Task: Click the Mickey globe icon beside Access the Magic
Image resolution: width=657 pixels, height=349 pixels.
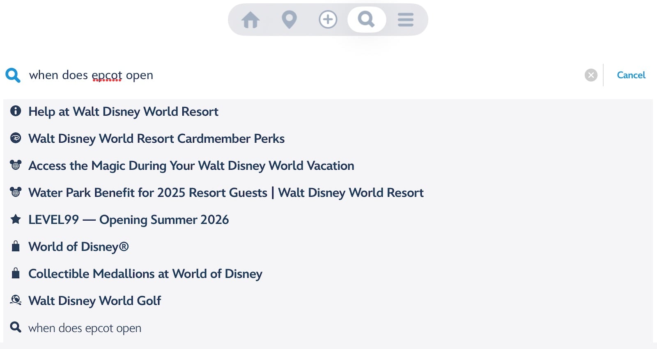Action: [16, 165]
